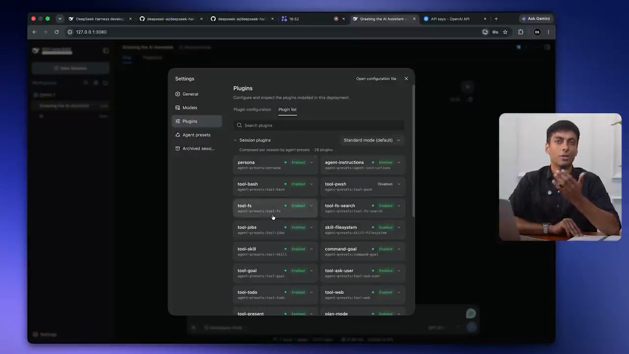The width and height of the screenshot is (629, 354).
Task: Open the tool-pwsh Disabled status chevron
Action: (399, 184)
